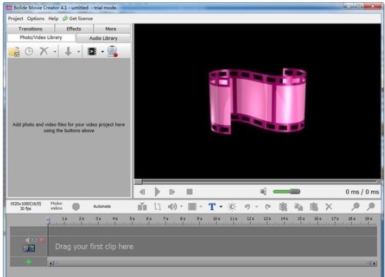
Task: Expand the dropdown arrow next to film icon
Action: coord(102,52)
